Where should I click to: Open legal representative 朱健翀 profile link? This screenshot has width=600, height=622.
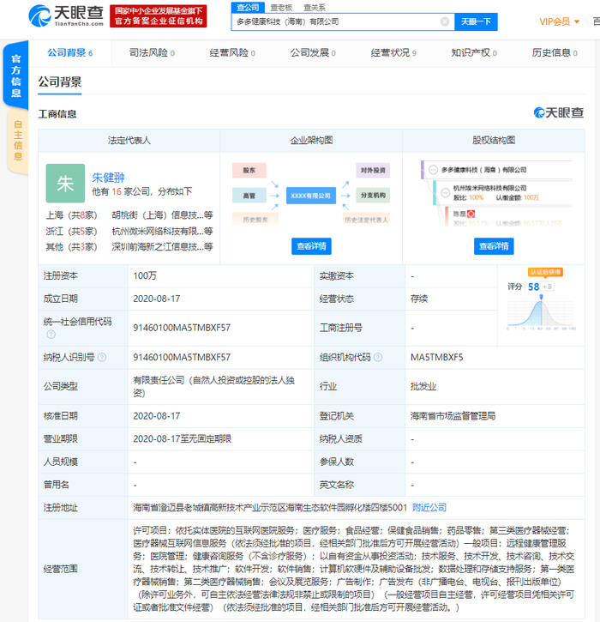point(108,178)
